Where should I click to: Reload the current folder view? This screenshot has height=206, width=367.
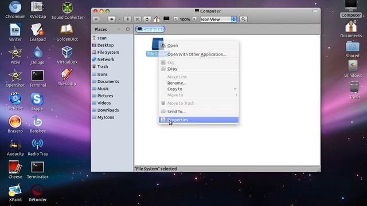pos(147,19)
